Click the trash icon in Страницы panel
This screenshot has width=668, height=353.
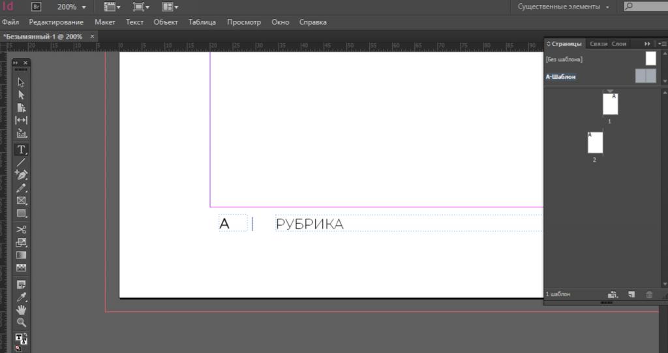point(649,294)
